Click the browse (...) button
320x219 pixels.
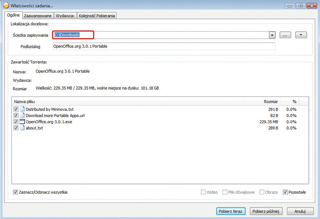click(x=285, y=35)
